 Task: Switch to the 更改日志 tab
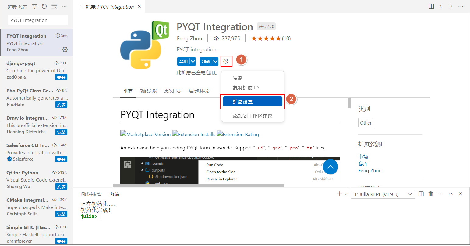coord(173,91)
